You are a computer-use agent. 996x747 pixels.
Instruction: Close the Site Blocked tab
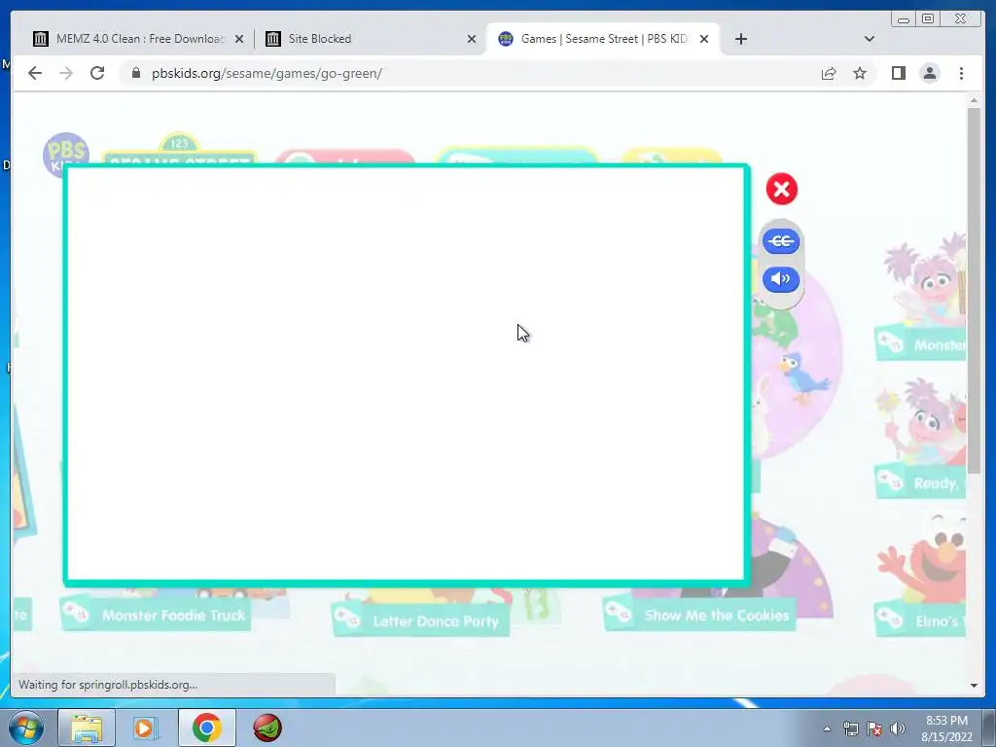coord(472,39)
